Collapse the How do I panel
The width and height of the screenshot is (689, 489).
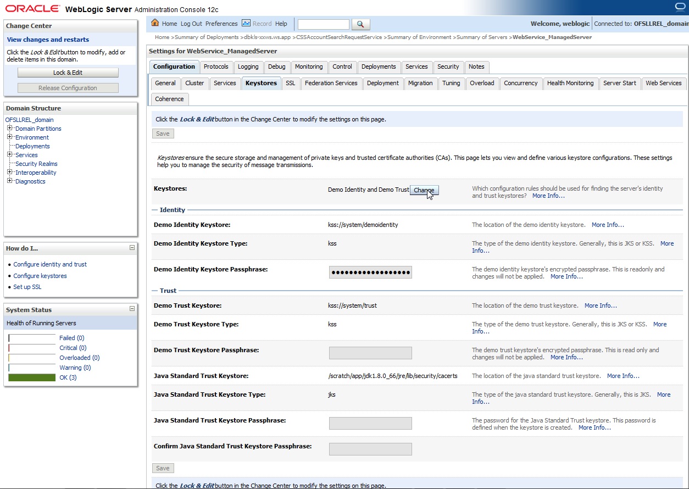click(x=132, y=248)
